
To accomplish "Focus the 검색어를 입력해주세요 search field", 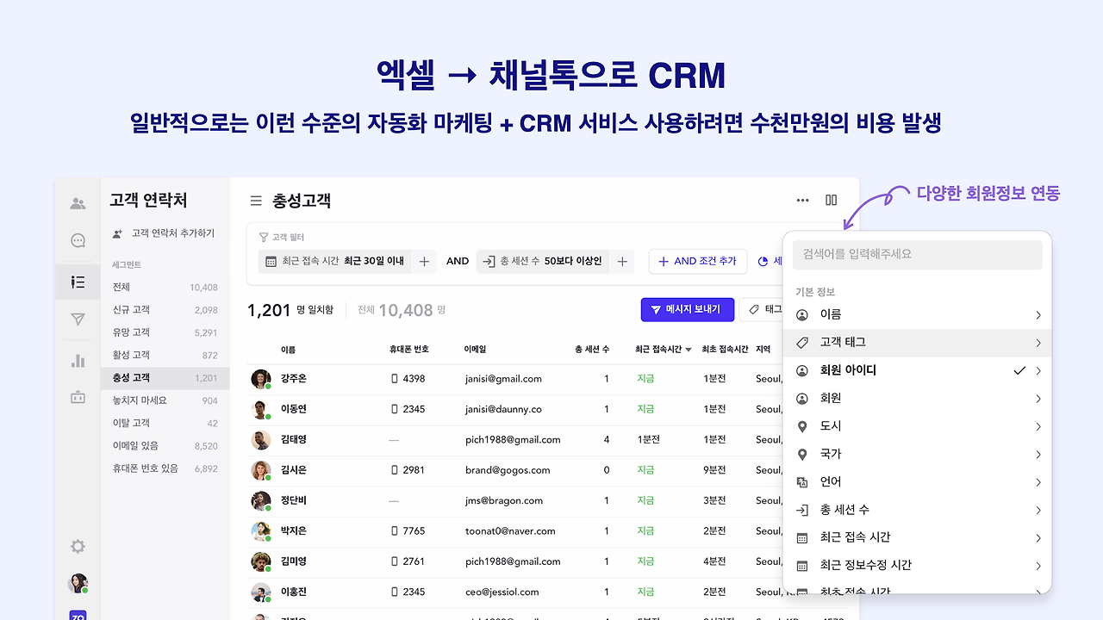I will 917,255.
